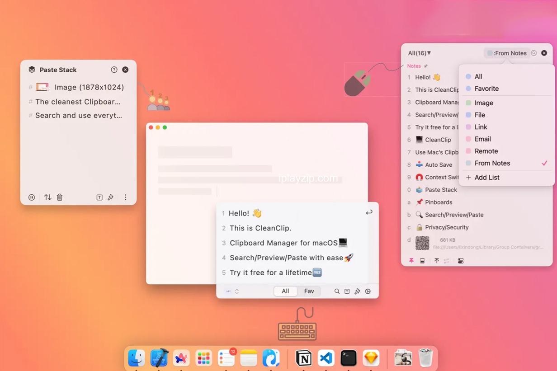Screen dimensions: 557x371
Task: Click Add List in the filter menu
Action: tap(506, 178)
